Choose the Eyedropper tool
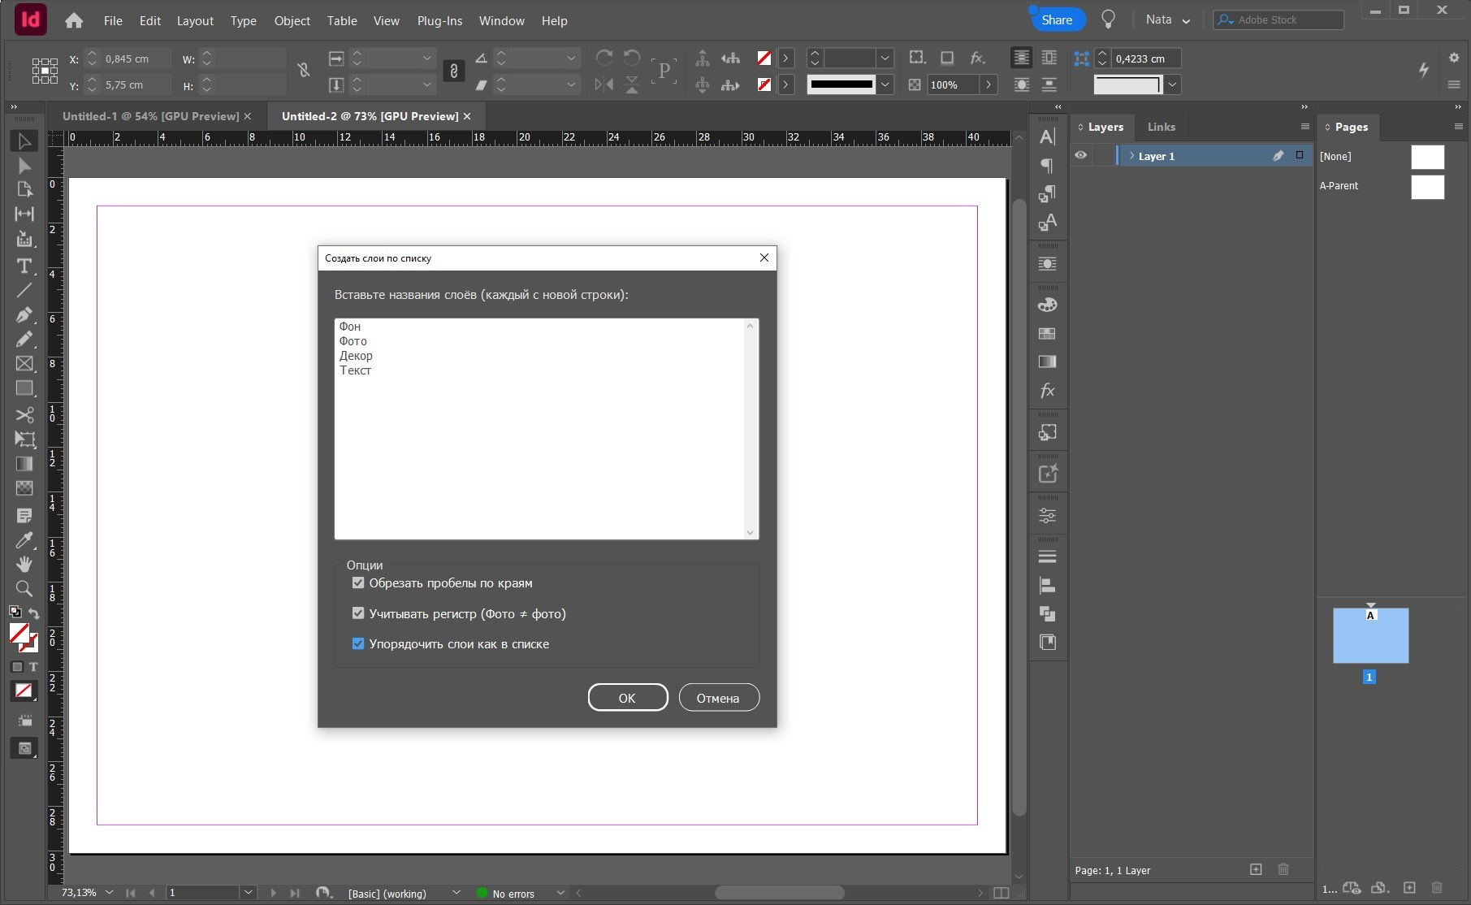The image size is (1471, 905). pos(24,540)
